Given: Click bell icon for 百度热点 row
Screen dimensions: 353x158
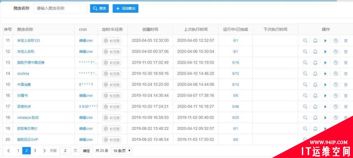Looking at the screenshot, I should 315,107.
